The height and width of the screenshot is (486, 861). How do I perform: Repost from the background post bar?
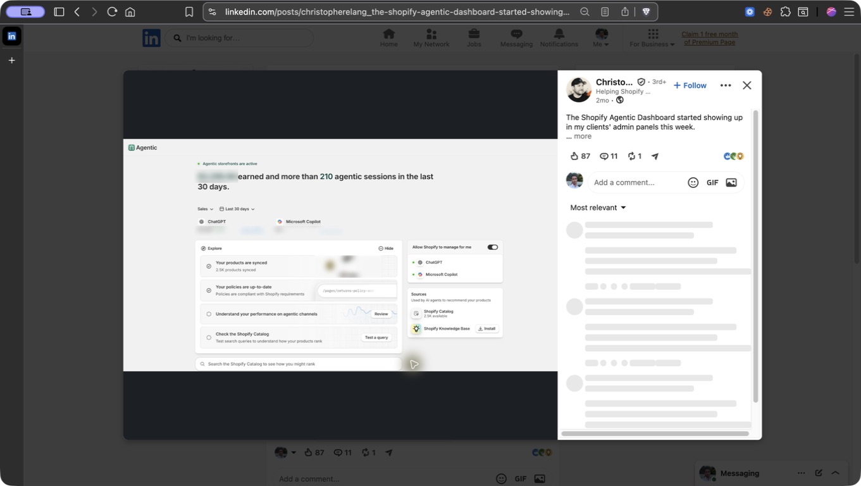[368, 452]
